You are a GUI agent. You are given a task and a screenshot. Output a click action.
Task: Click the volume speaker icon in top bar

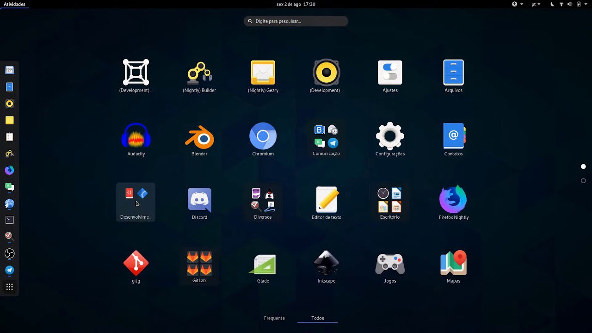coord(569,4)
